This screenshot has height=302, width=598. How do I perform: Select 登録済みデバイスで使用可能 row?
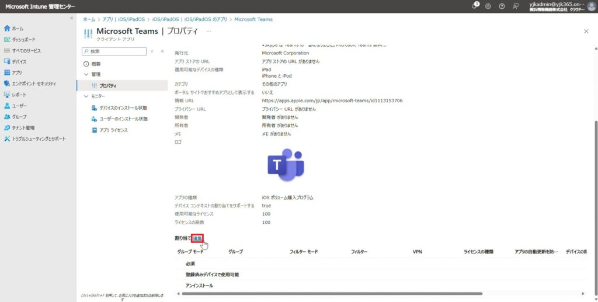(381, 275)
